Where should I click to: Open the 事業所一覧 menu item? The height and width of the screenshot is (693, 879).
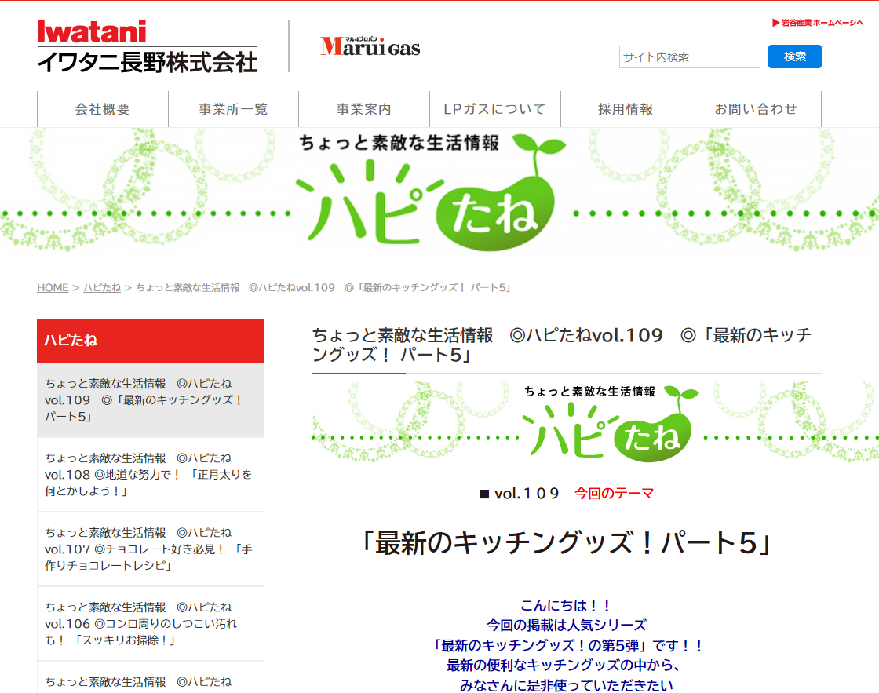click(233, 109)
